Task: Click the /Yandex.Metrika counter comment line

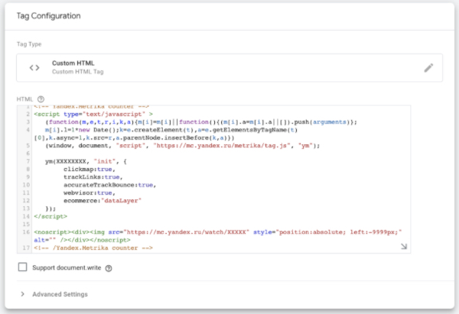Action: pos(93,248)
